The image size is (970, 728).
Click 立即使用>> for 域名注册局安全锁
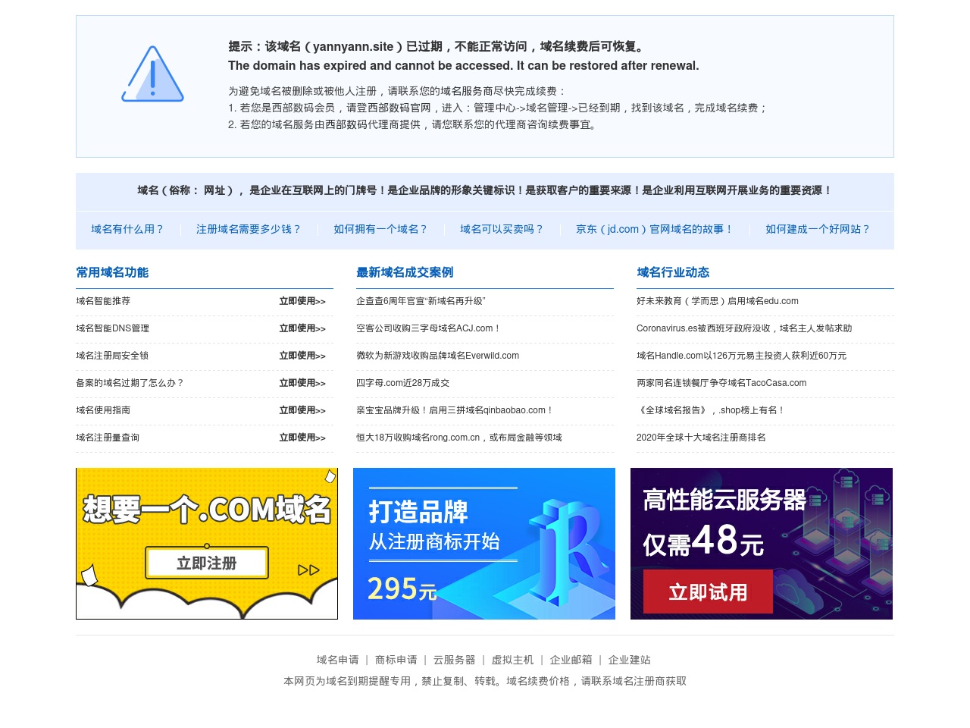(302, 356)
